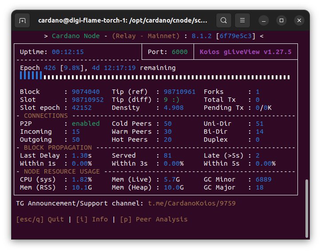This screenshot has width=321, height=252.
Task: Click the Slot epoch value 42152
Action: (82, 108)
